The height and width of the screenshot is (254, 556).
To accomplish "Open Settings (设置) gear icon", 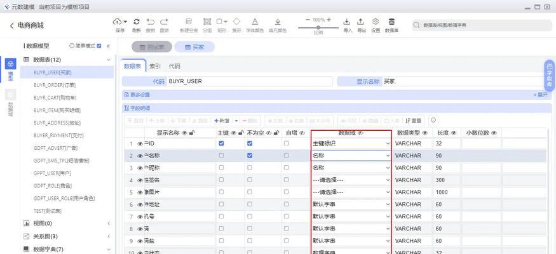I will pos(376,22).
